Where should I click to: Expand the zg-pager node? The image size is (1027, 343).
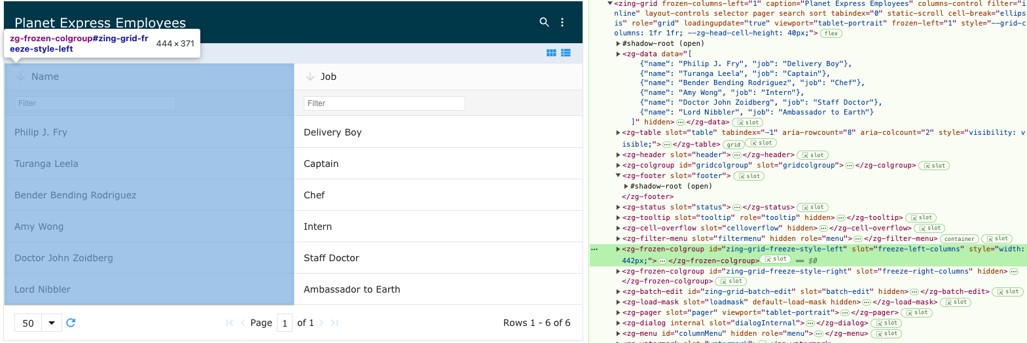(x=619, y=313)
